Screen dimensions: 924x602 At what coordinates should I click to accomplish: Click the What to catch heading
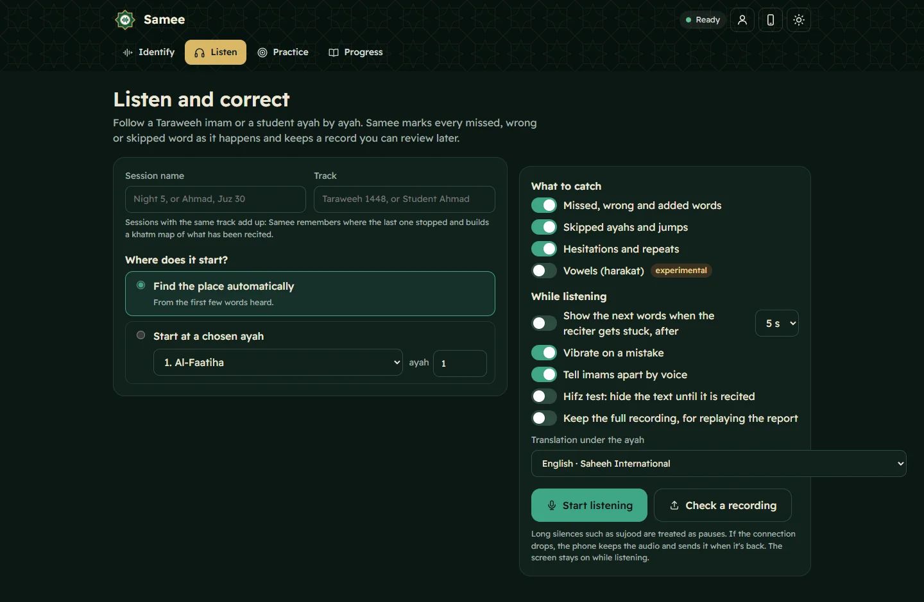tap(566, 186)
